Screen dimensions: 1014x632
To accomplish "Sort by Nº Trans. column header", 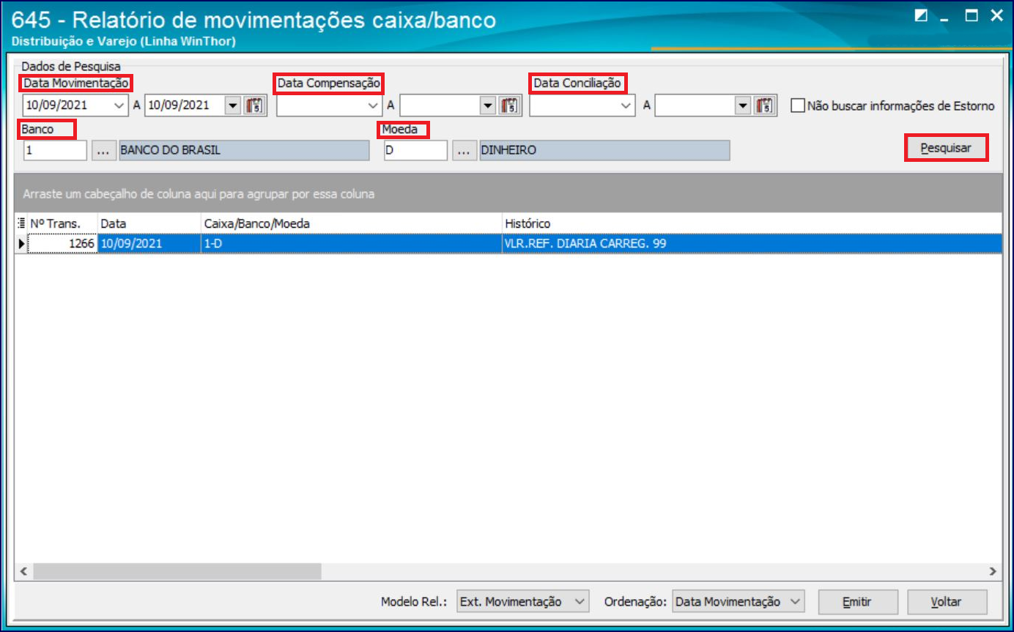I will [62, 223].
